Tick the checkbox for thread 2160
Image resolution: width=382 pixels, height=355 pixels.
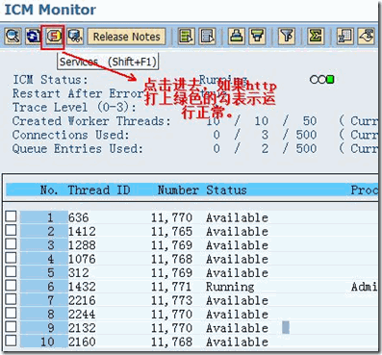point(11,341)
